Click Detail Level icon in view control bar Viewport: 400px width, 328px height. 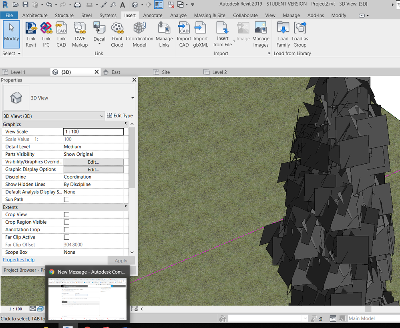[x=33, y=309]
